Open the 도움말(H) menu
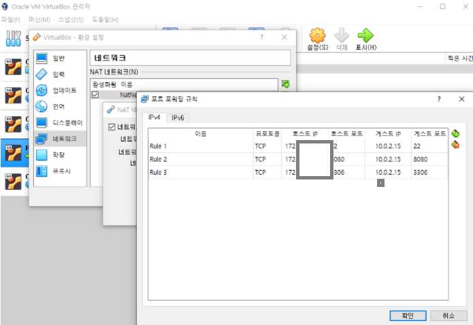This screenshot has width=473, height=325. 105,20
